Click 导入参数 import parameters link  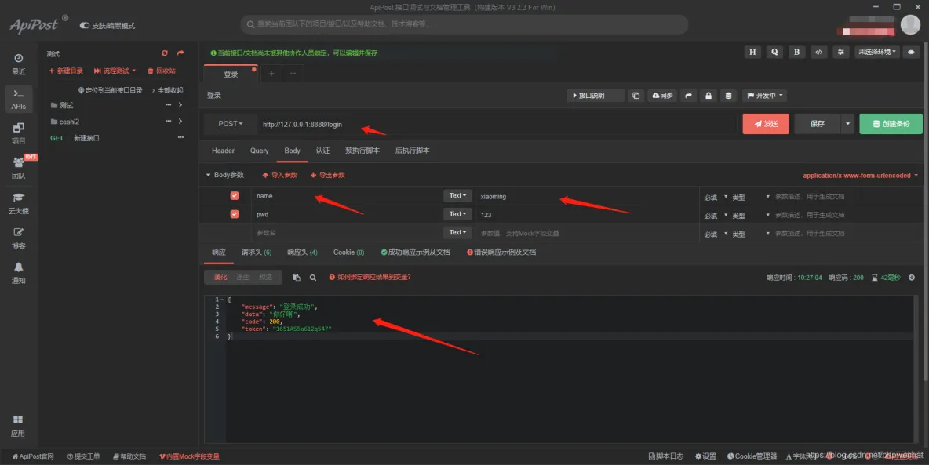(279, 175)
